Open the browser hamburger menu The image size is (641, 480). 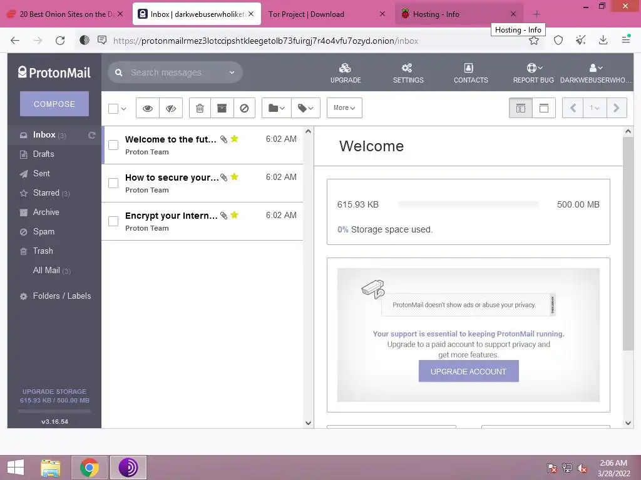pyautogui.click(x=626, y=39)
